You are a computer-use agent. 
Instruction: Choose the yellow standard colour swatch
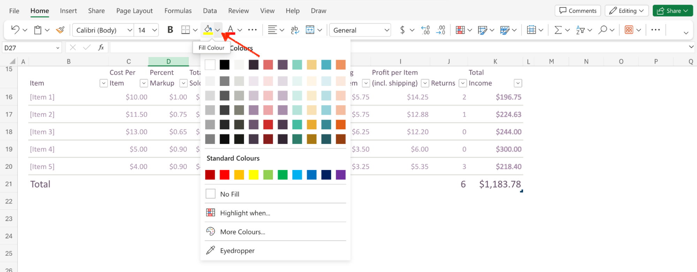pos(253,175)
